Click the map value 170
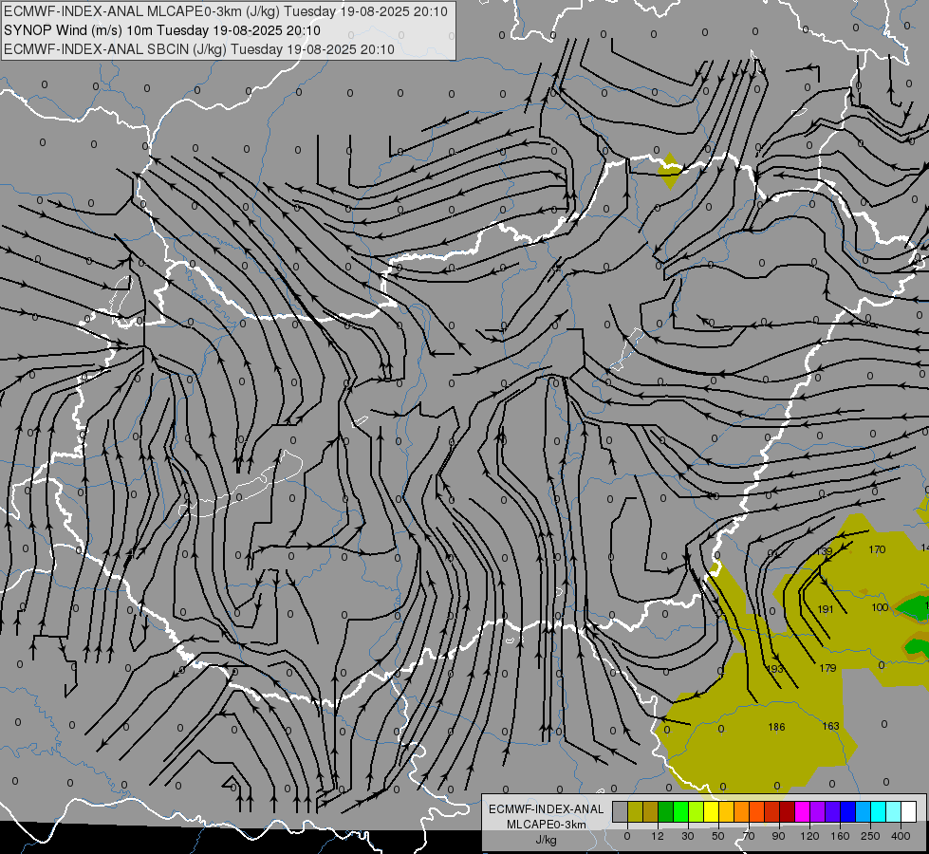This screenshot has width=929, height=854. click(877, 549)
